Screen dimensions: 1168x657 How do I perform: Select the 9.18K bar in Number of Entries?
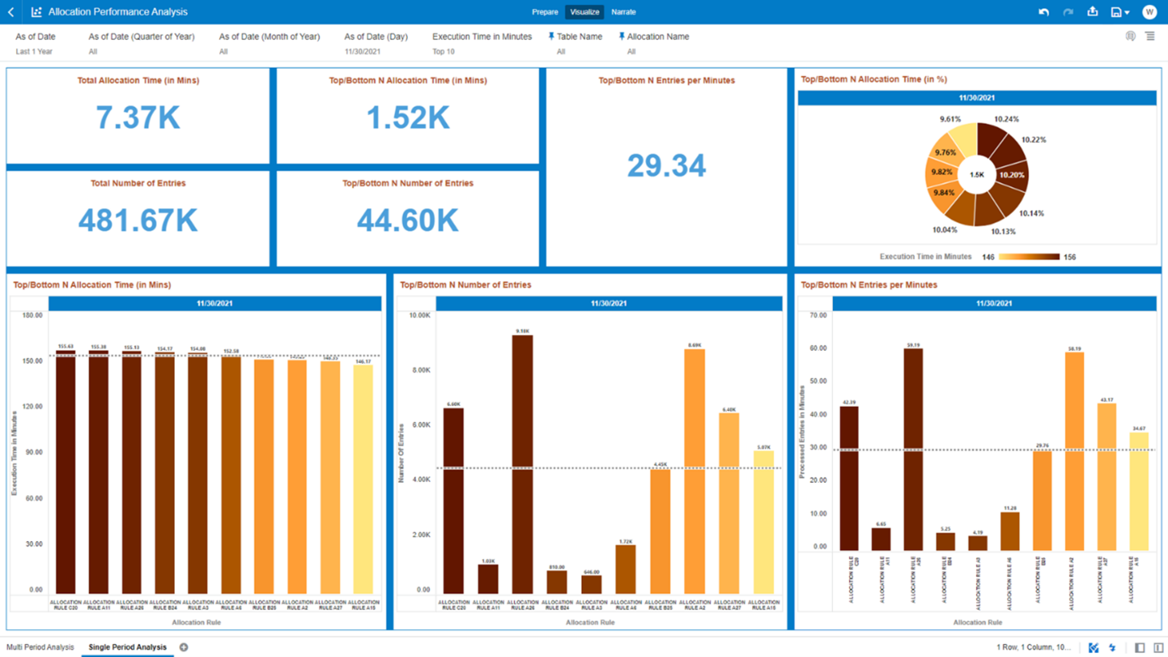(x=522, y=464)
